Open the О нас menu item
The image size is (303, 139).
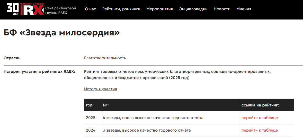(x=91, y=9)
